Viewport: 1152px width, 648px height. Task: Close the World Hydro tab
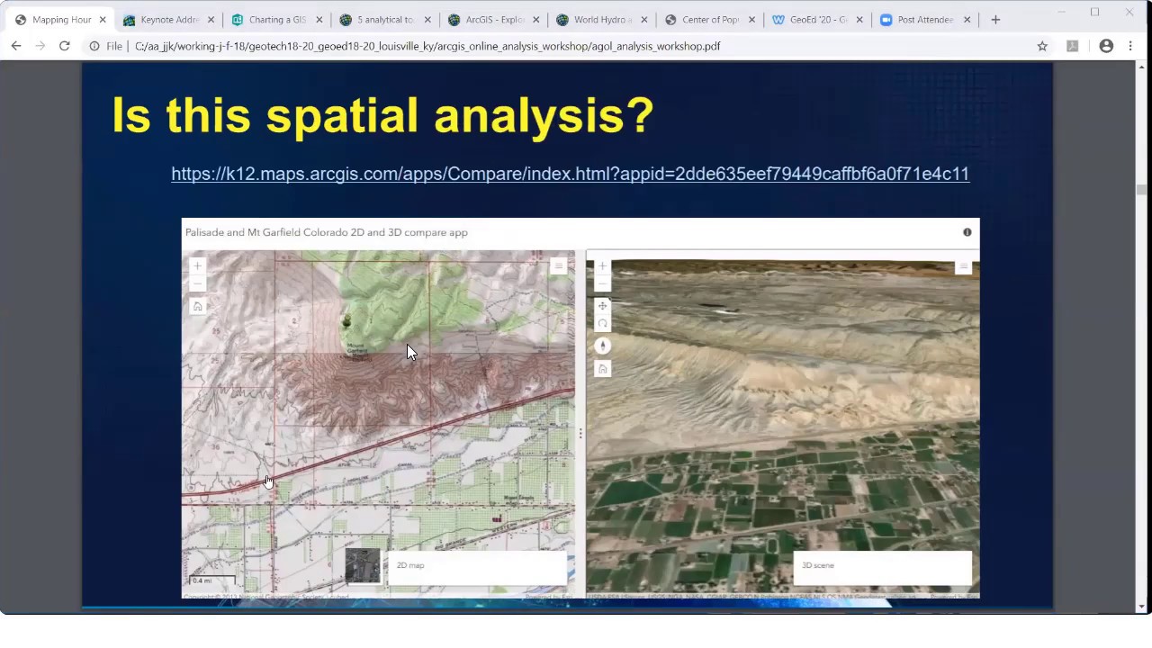click(643, 20)
